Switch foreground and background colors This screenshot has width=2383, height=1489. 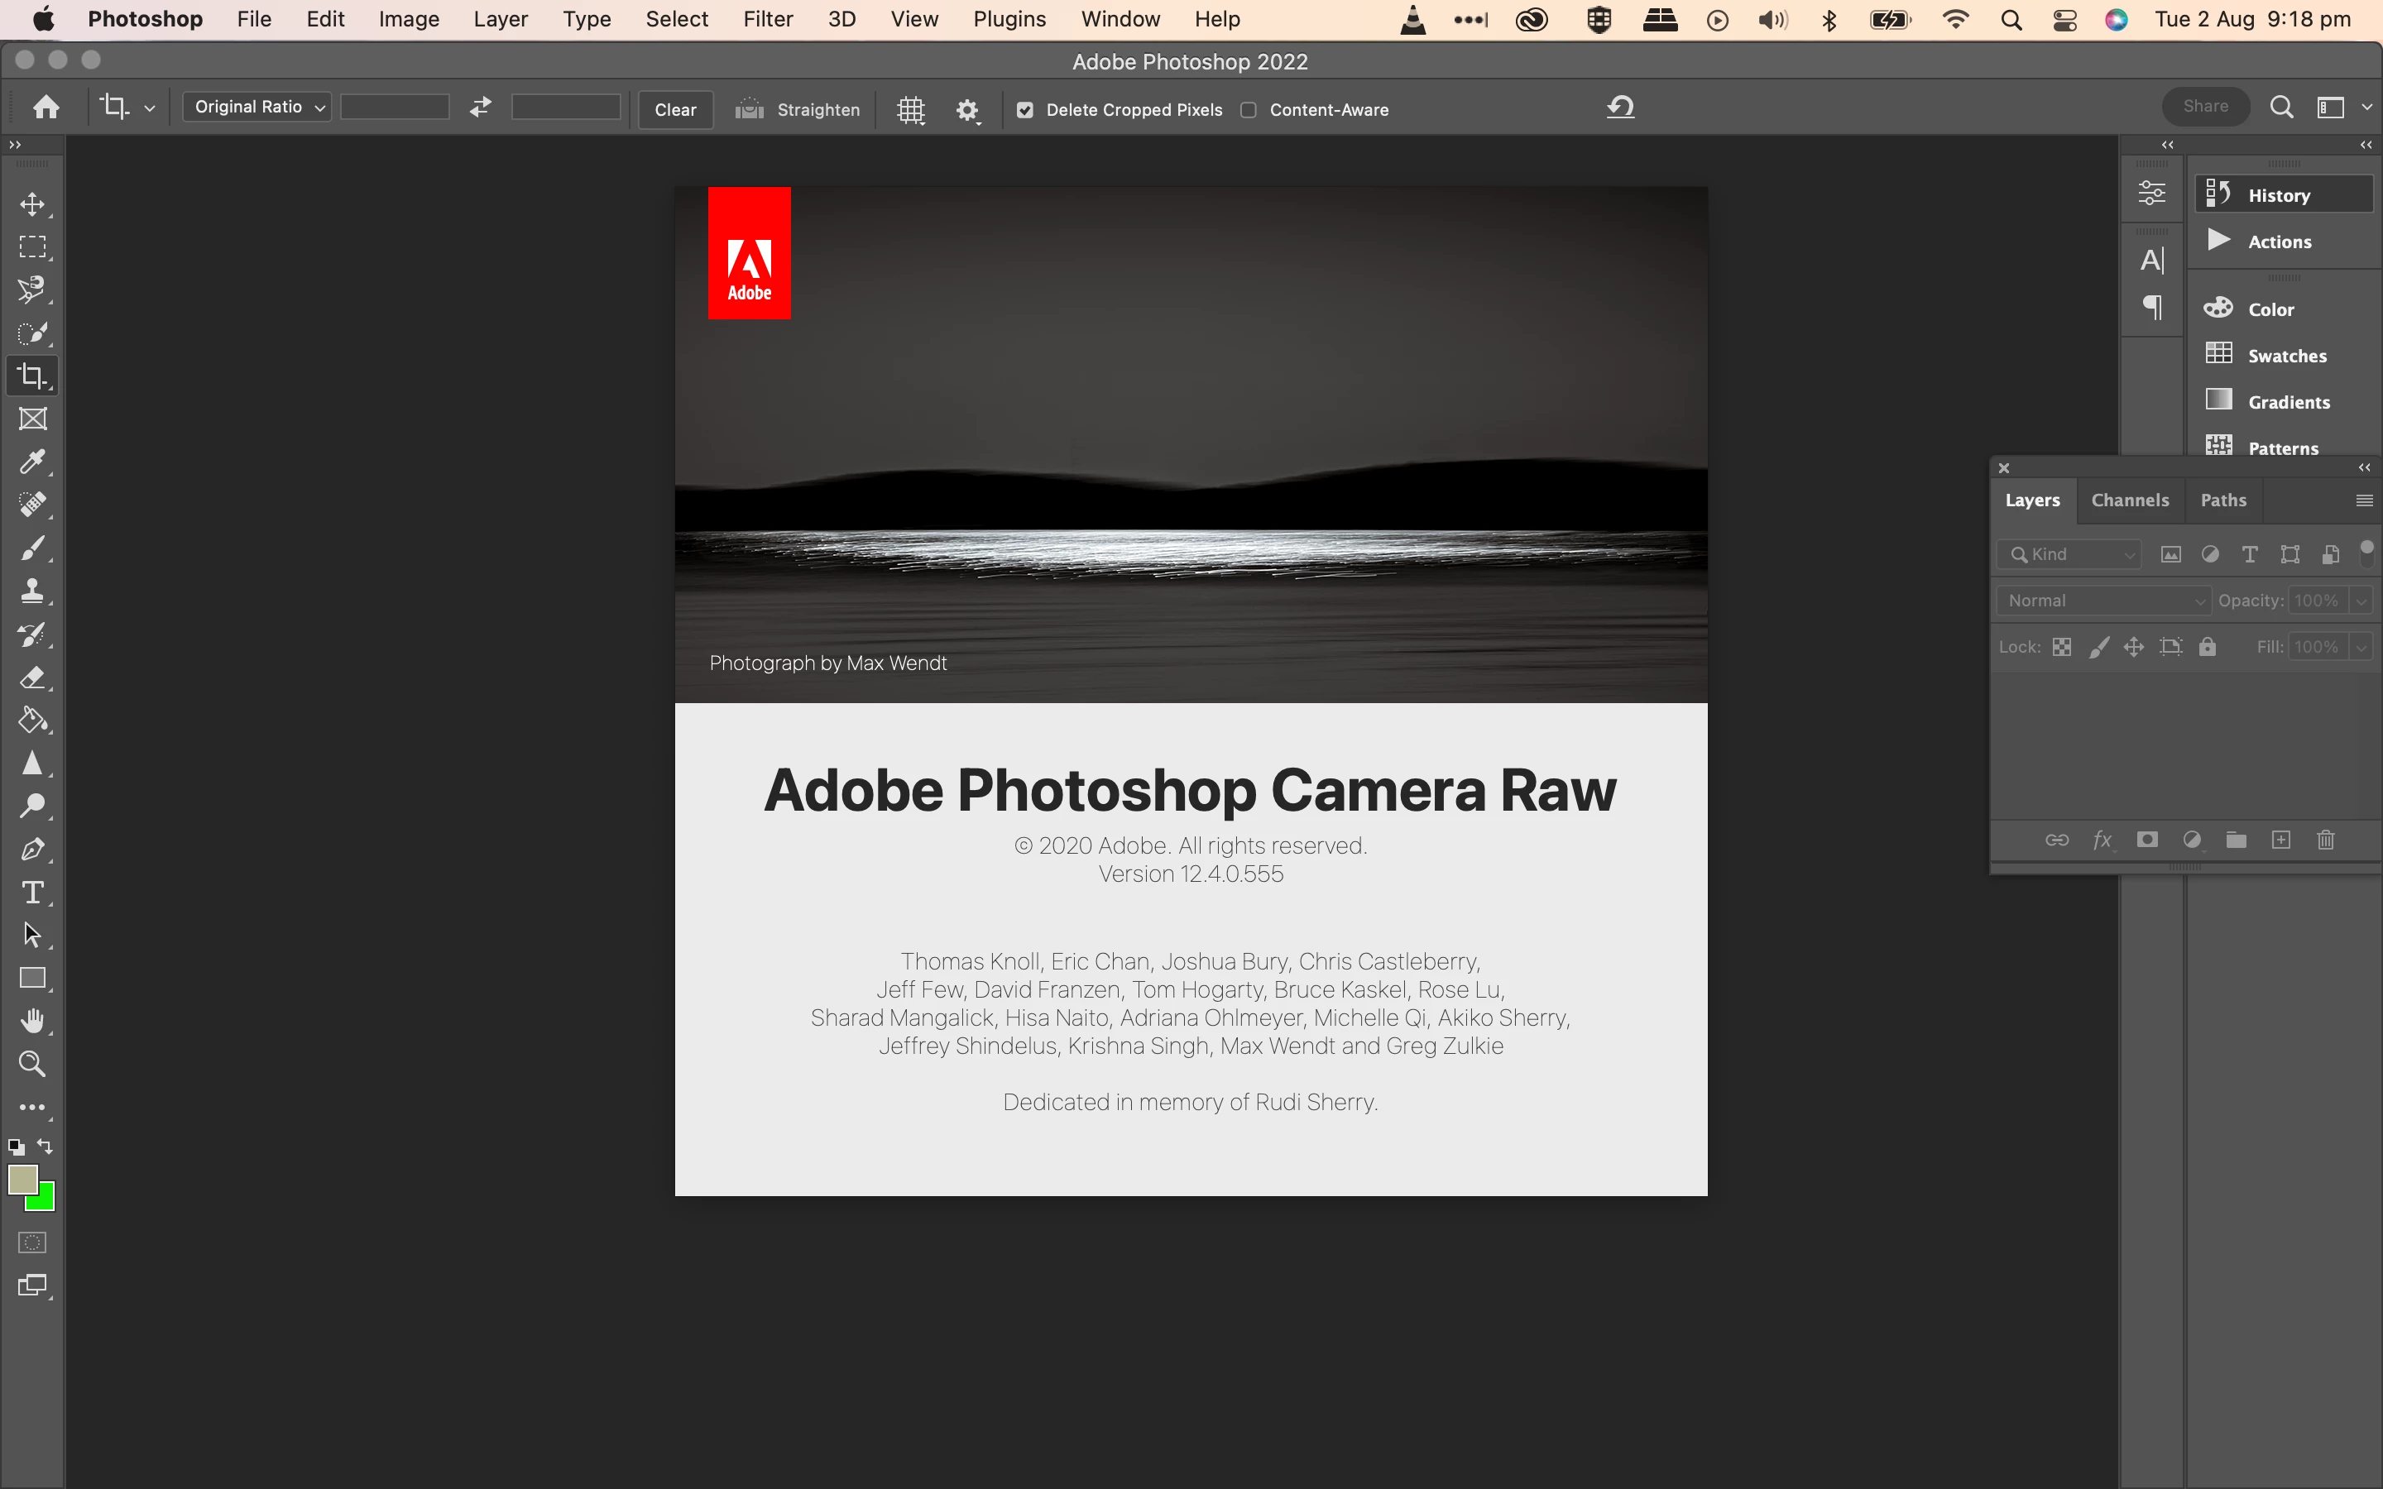pyautogui.click(x=46, y=1147)
